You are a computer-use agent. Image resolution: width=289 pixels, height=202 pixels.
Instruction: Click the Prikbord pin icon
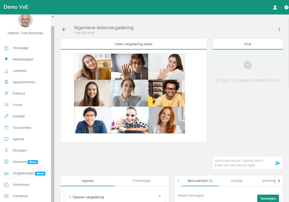click(x=6, y=94)
